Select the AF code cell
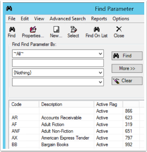The image size is (147, 152). [14, 124]
